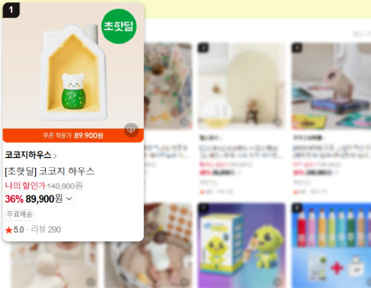Toggle wishlist heart on baby playpen product
This screenshot has height=288, width=371.
click(x=184, y=281)
